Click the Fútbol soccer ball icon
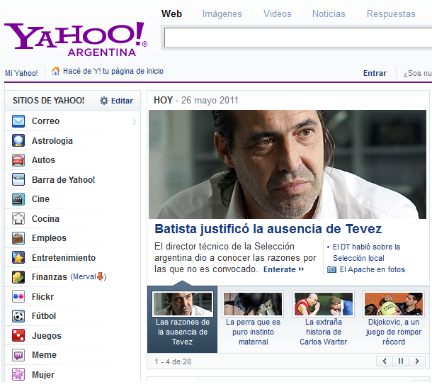The width and height of the screenshot is (432, 387). pos(18,316)
